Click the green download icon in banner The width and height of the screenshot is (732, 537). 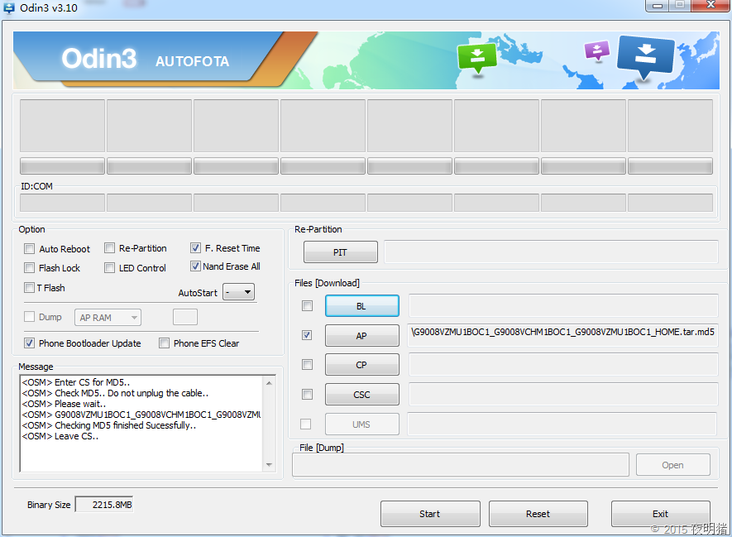tap(476, 57)
